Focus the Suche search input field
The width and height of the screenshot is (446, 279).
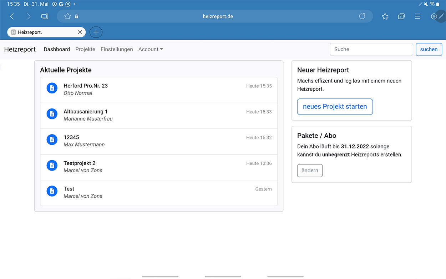pos(371,50)
